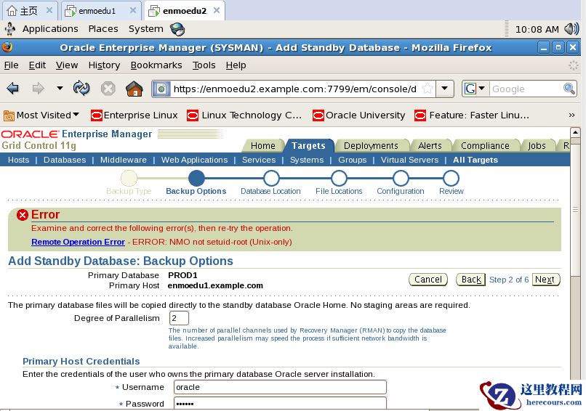The height and width of the screenshot is (411, 586).
Task: Open the Middleware subtab
Action: (x=124, y=160)
